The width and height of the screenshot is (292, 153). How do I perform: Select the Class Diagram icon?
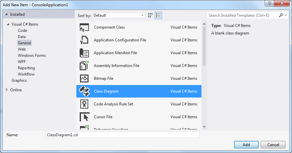point(84,91)
